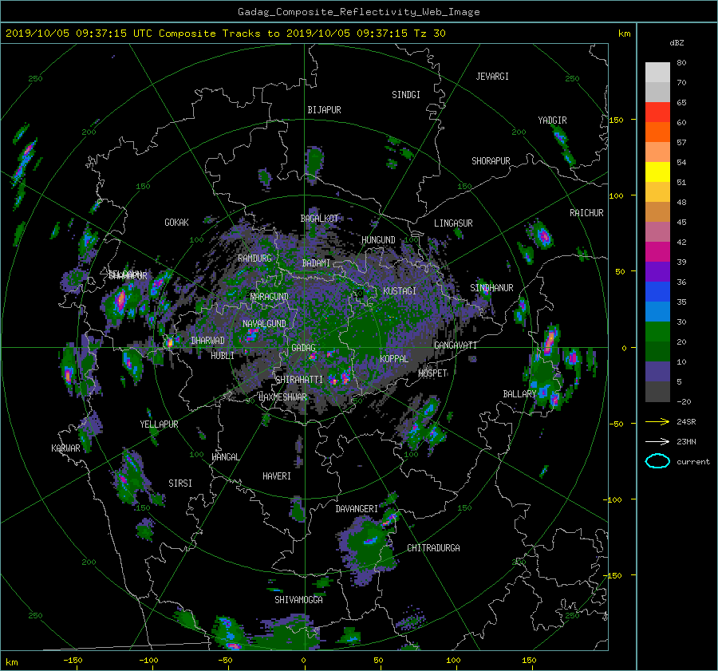Image resolution: width=718 pixels, height=671 pixels.
Task: Click the BAGALKOT city label
Action: point(319,219)
